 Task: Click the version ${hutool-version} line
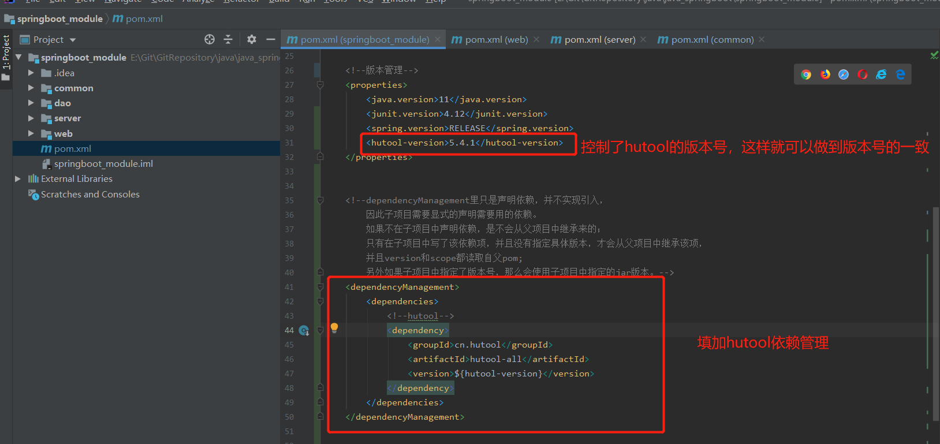501,374
